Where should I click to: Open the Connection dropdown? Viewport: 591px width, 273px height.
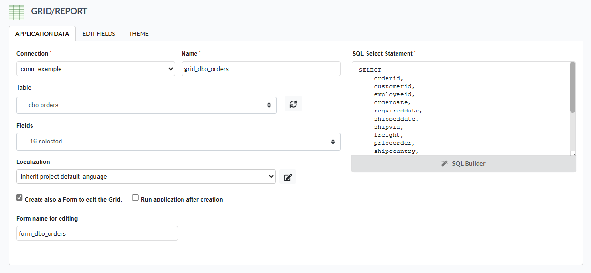(96, 69)
